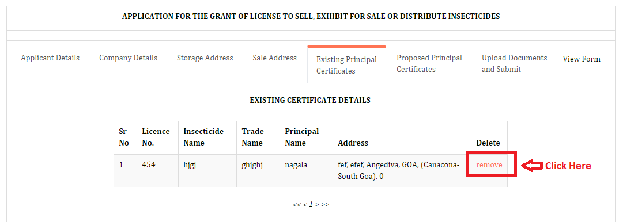Open the View Form tab
The width and height of the screenshot is (623, 222).
[582, 59]
